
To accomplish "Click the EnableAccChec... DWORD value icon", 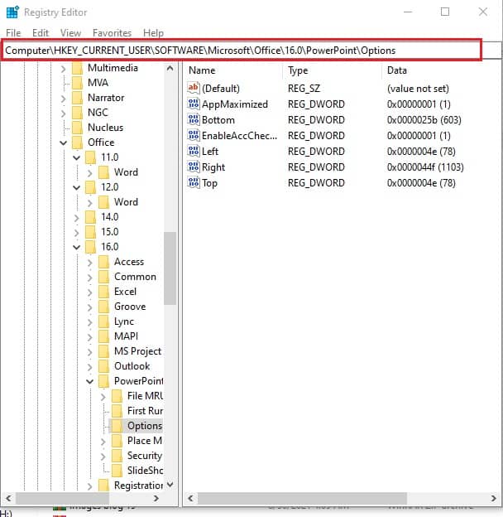I will (x=194, y=135).
